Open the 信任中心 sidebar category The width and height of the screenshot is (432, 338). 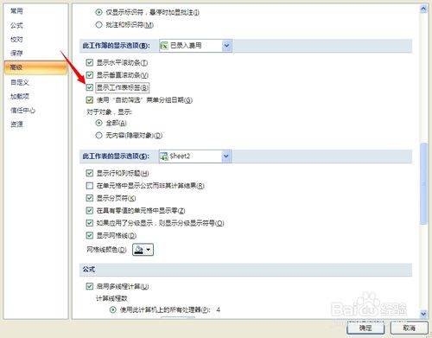click(x=22, y=110)
